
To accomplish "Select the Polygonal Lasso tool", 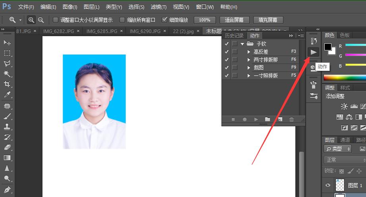I will click(x=7, y=64).
